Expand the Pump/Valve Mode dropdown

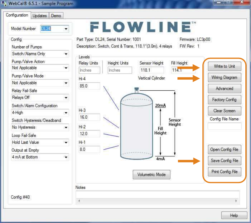40,83
